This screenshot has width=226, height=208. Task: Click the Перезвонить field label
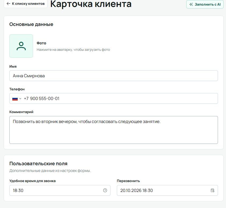click(x=128, y=181)
